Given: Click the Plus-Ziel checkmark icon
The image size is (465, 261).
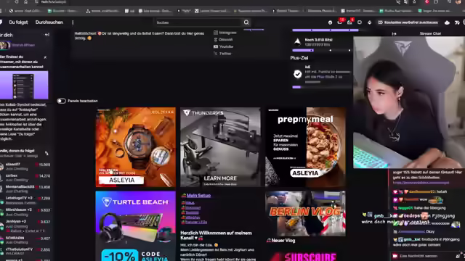Looking at the screenshot, I should point(297,74).
